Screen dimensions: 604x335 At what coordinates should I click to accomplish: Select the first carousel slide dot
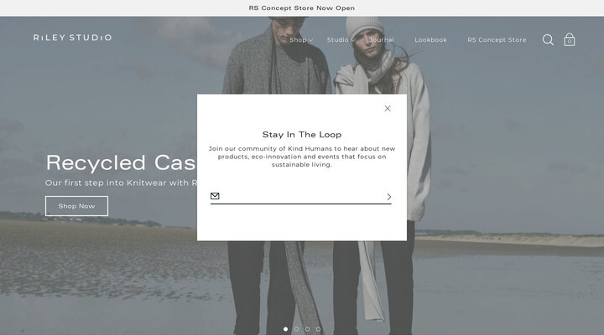coord(285,329)
